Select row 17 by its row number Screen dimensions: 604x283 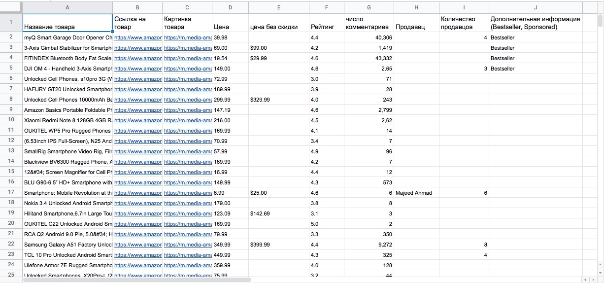[11, 193]
